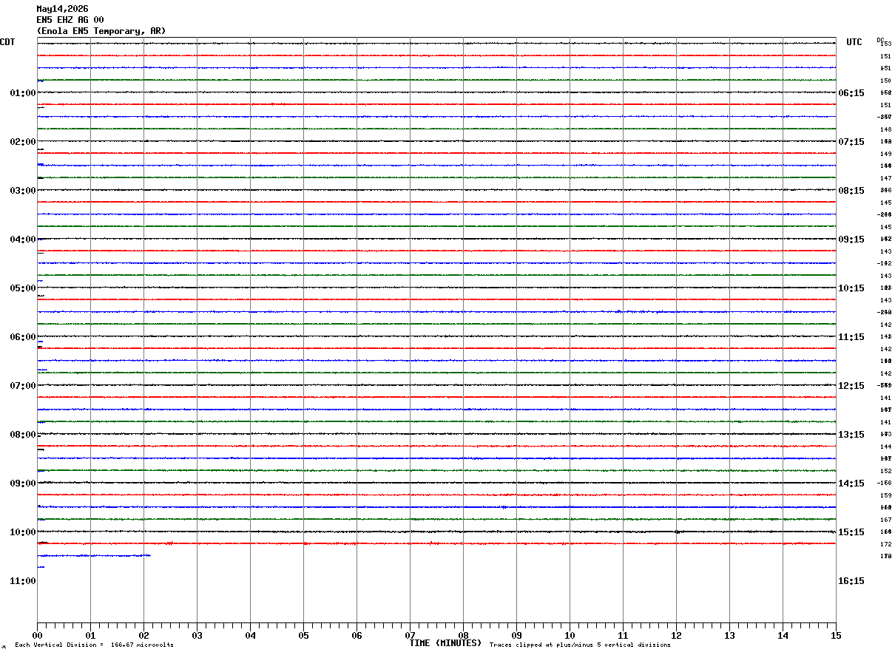Viewport: 895px width, 655px height.
Task: Click the 11:00 CDT label
Action: point(22,581)
